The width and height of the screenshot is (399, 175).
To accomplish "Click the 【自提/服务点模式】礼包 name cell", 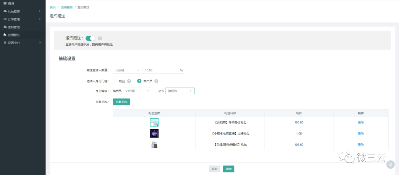I will tap(230, 145).
